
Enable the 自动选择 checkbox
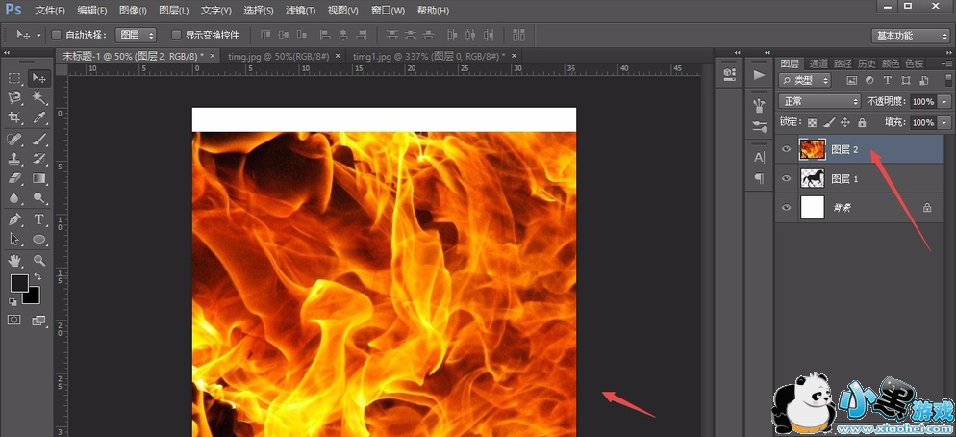tap(56, 35)
